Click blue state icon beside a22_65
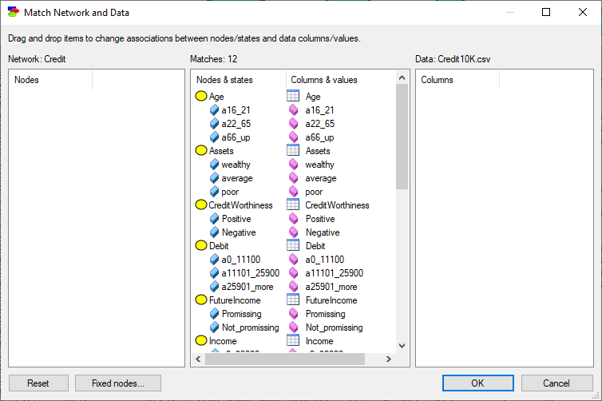The width and height of the screenshot is (602, 401). pos(214,124)
